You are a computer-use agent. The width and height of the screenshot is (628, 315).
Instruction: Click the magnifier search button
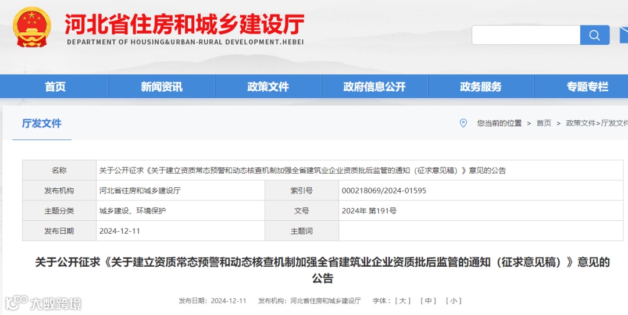coord(595,35)
